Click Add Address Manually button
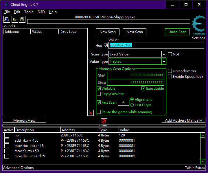 (x=183, y=120)
